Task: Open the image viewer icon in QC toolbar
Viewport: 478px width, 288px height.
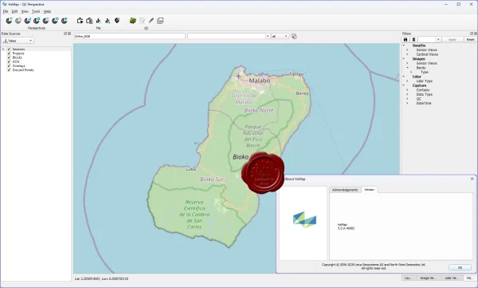Action: (160, 21)
